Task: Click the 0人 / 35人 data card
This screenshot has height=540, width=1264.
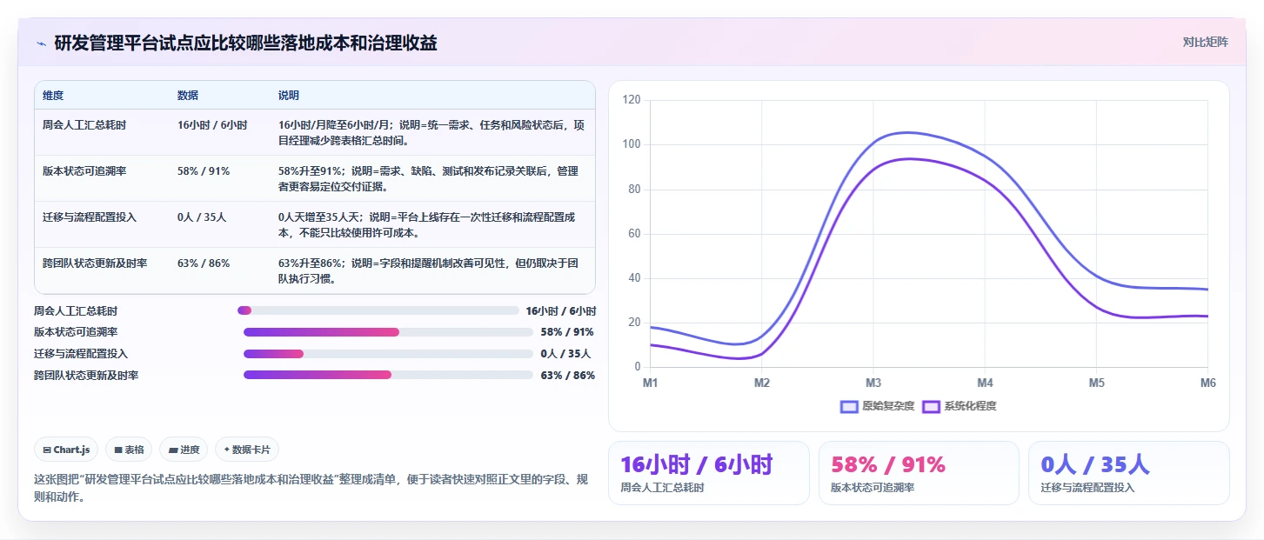Action: (x=1128, y=473)
